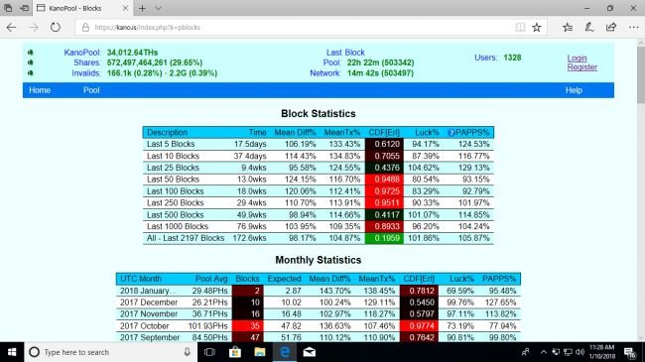The image size is (645, 362).
Task: Click the set tabs aside icon
Action: tap(25, 8)
